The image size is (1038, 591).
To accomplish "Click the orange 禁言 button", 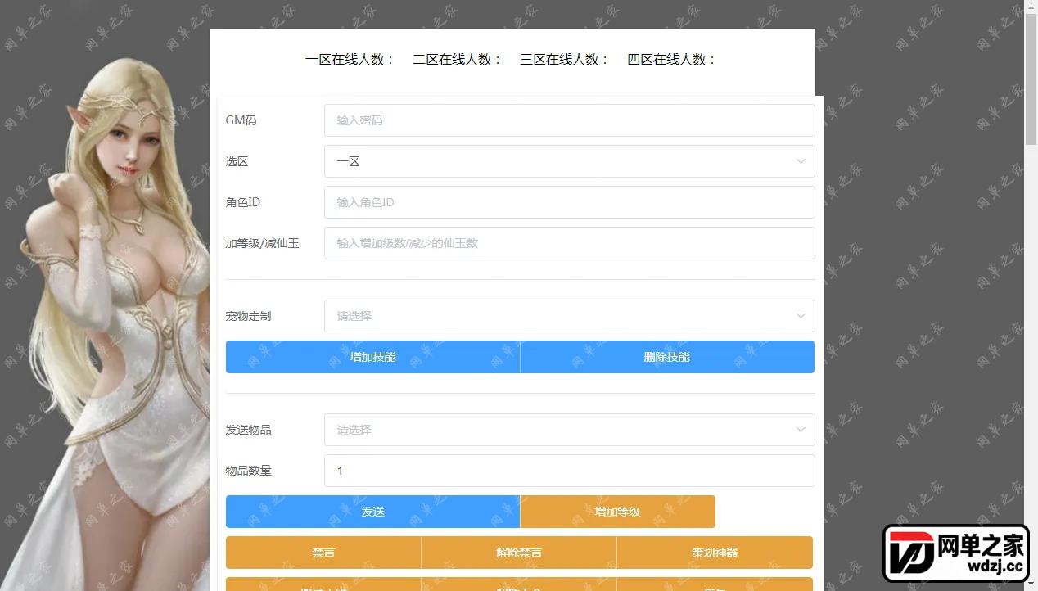I will [323, 553].
